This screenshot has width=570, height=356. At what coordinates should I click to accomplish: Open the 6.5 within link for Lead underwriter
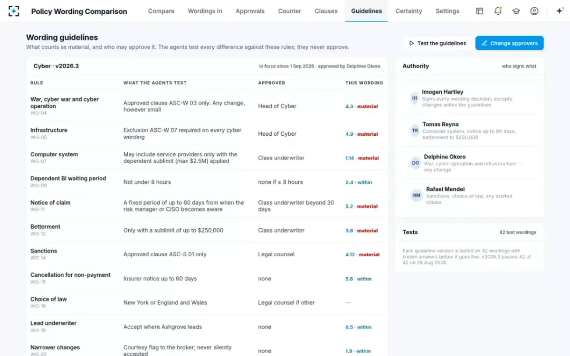point(359,327)
